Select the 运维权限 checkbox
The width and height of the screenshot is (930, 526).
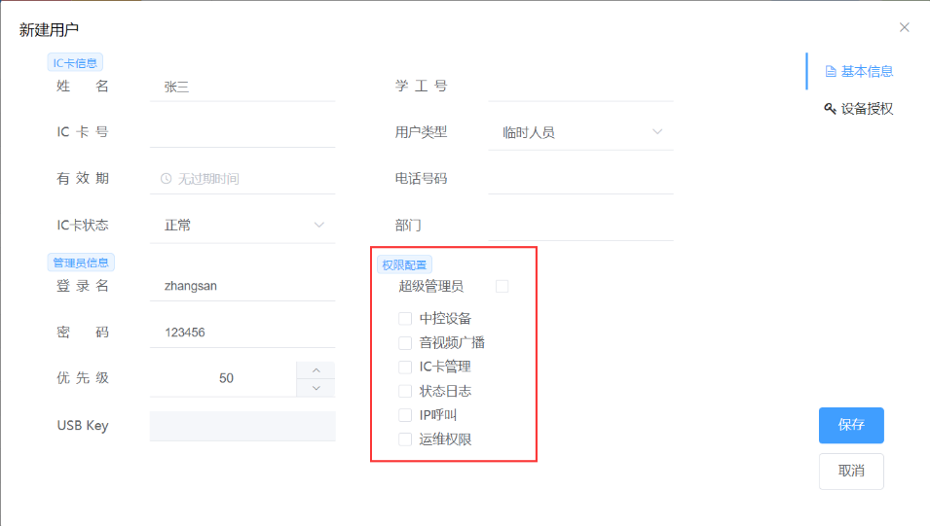(x=405, y=439)
